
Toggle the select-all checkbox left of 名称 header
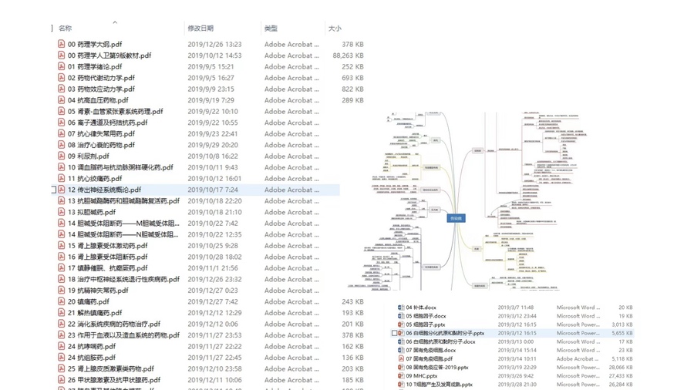52,29
